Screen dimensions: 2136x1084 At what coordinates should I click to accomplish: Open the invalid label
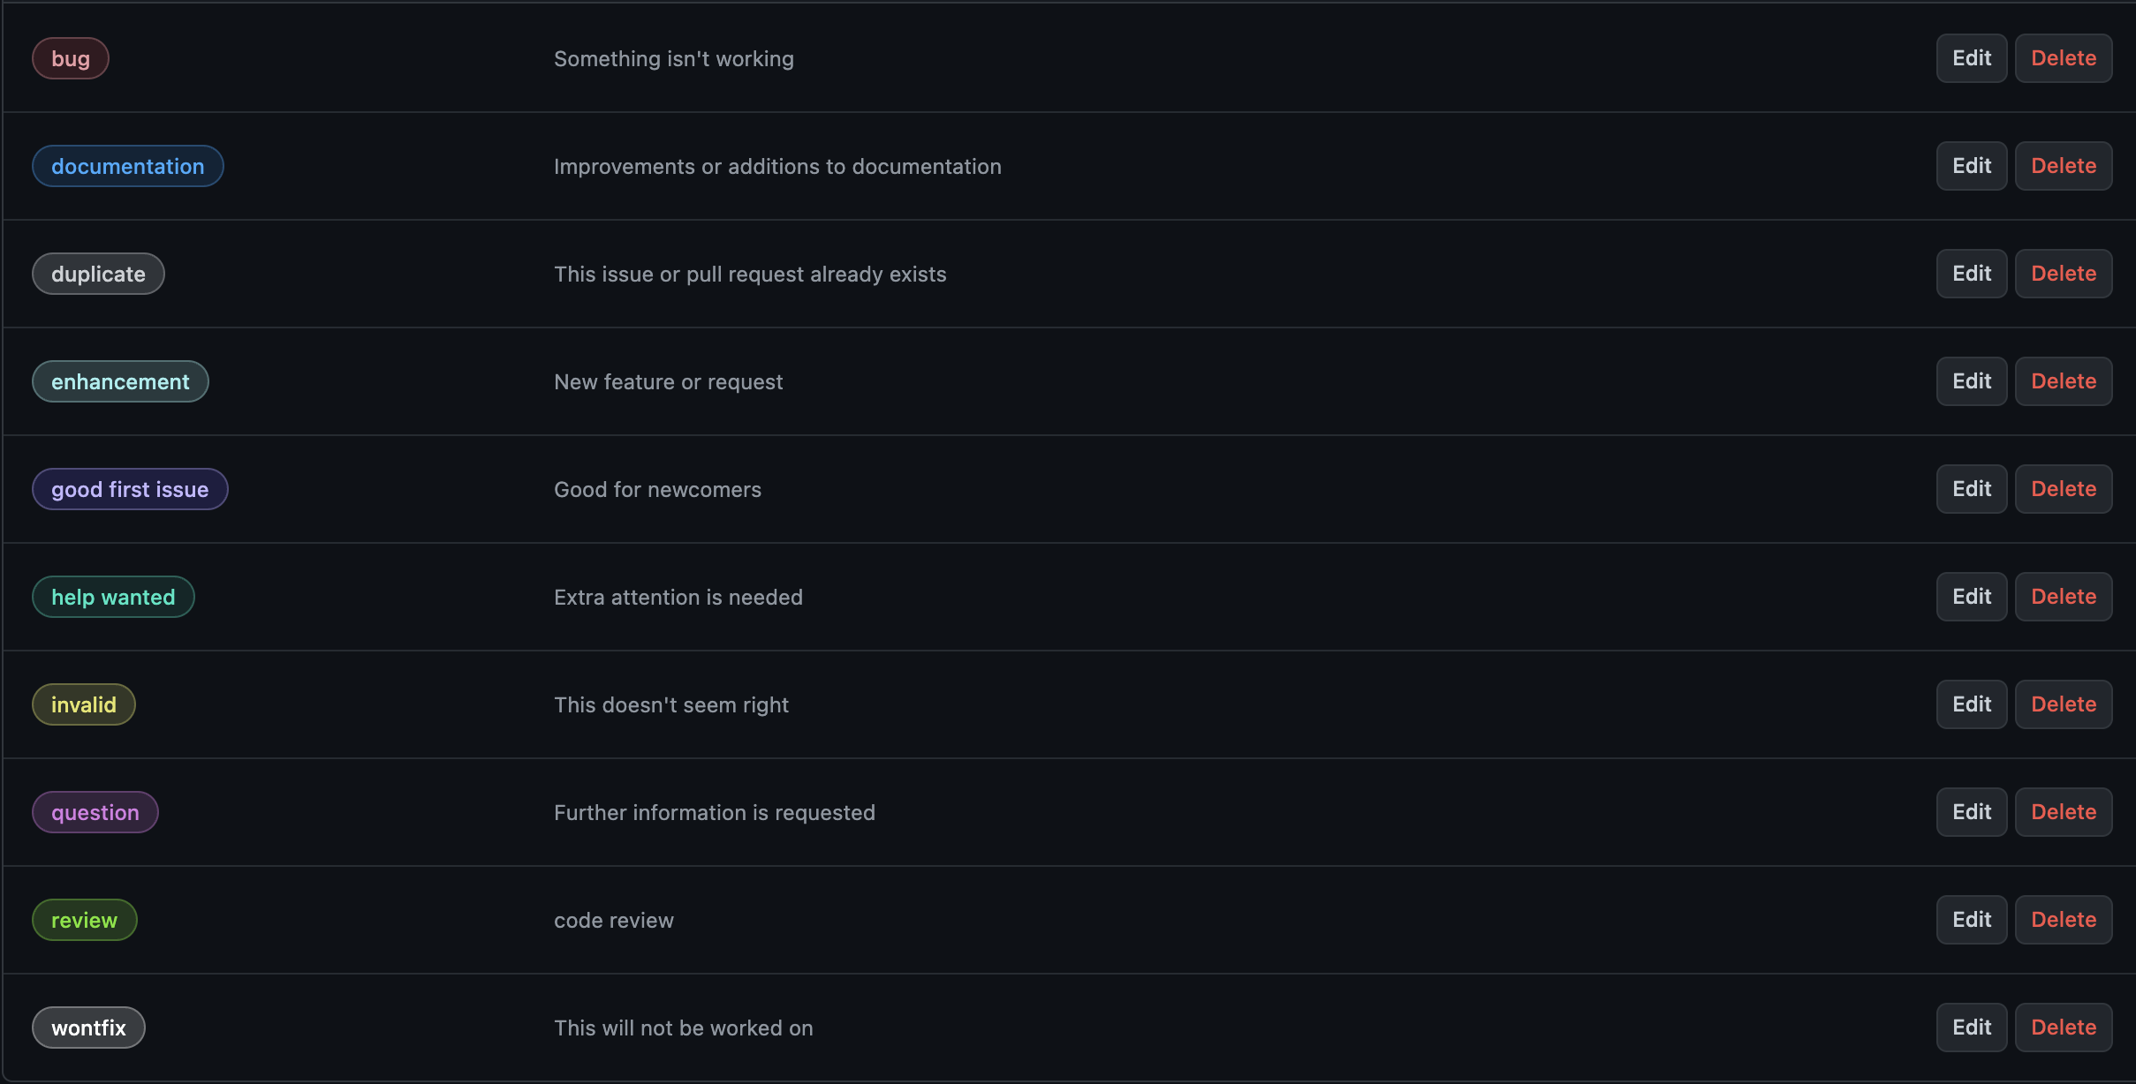[84, 705]
